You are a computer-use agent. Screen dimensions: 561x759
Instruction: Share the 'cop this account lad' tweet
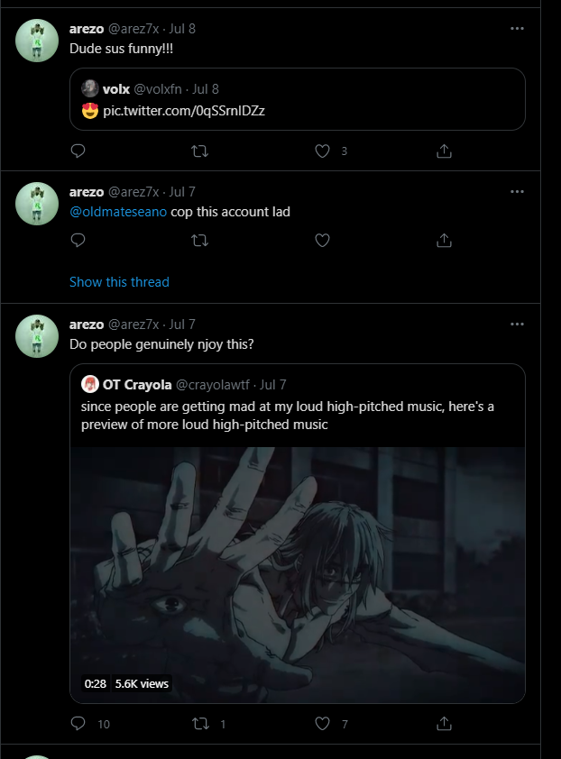pos(444,240)
